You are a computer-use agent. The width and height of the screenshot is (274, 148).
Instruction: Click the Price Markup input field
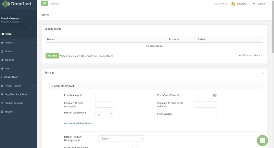(x=104, y=95)
